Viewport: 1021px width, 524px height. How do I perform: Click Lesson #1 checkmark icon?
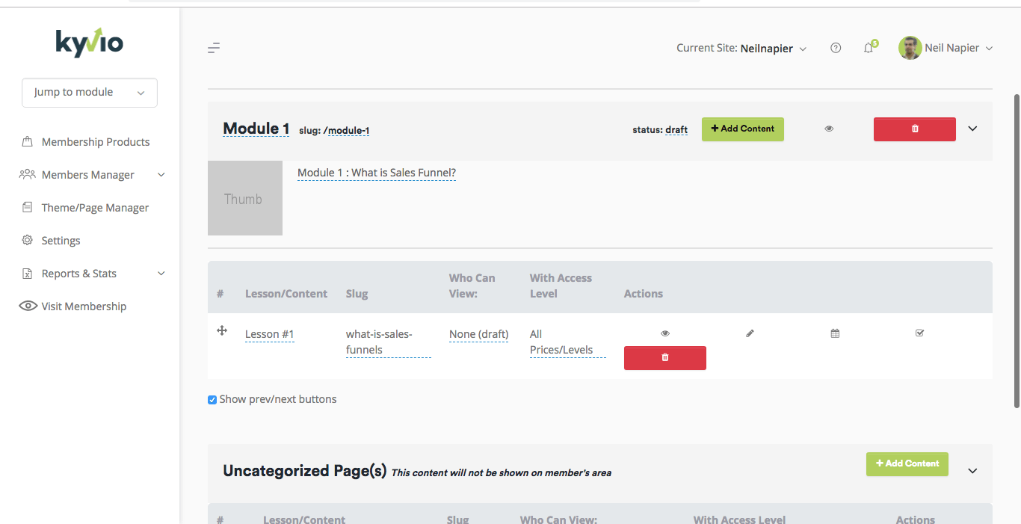[x=919, y=333]
